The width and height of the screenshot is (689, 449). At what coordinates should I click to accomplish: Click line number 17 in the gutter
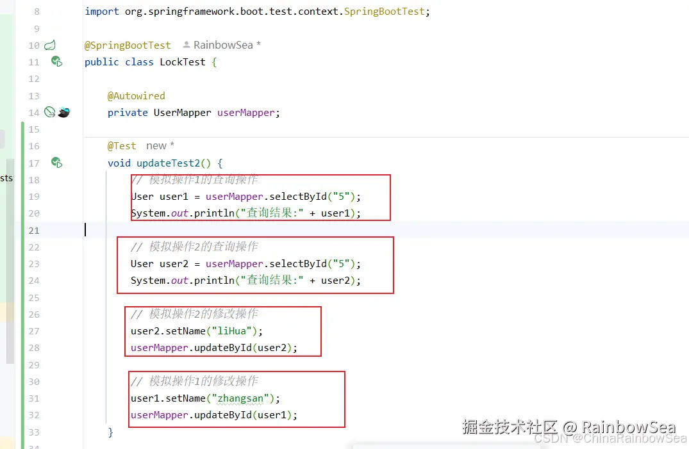point(34,163)
